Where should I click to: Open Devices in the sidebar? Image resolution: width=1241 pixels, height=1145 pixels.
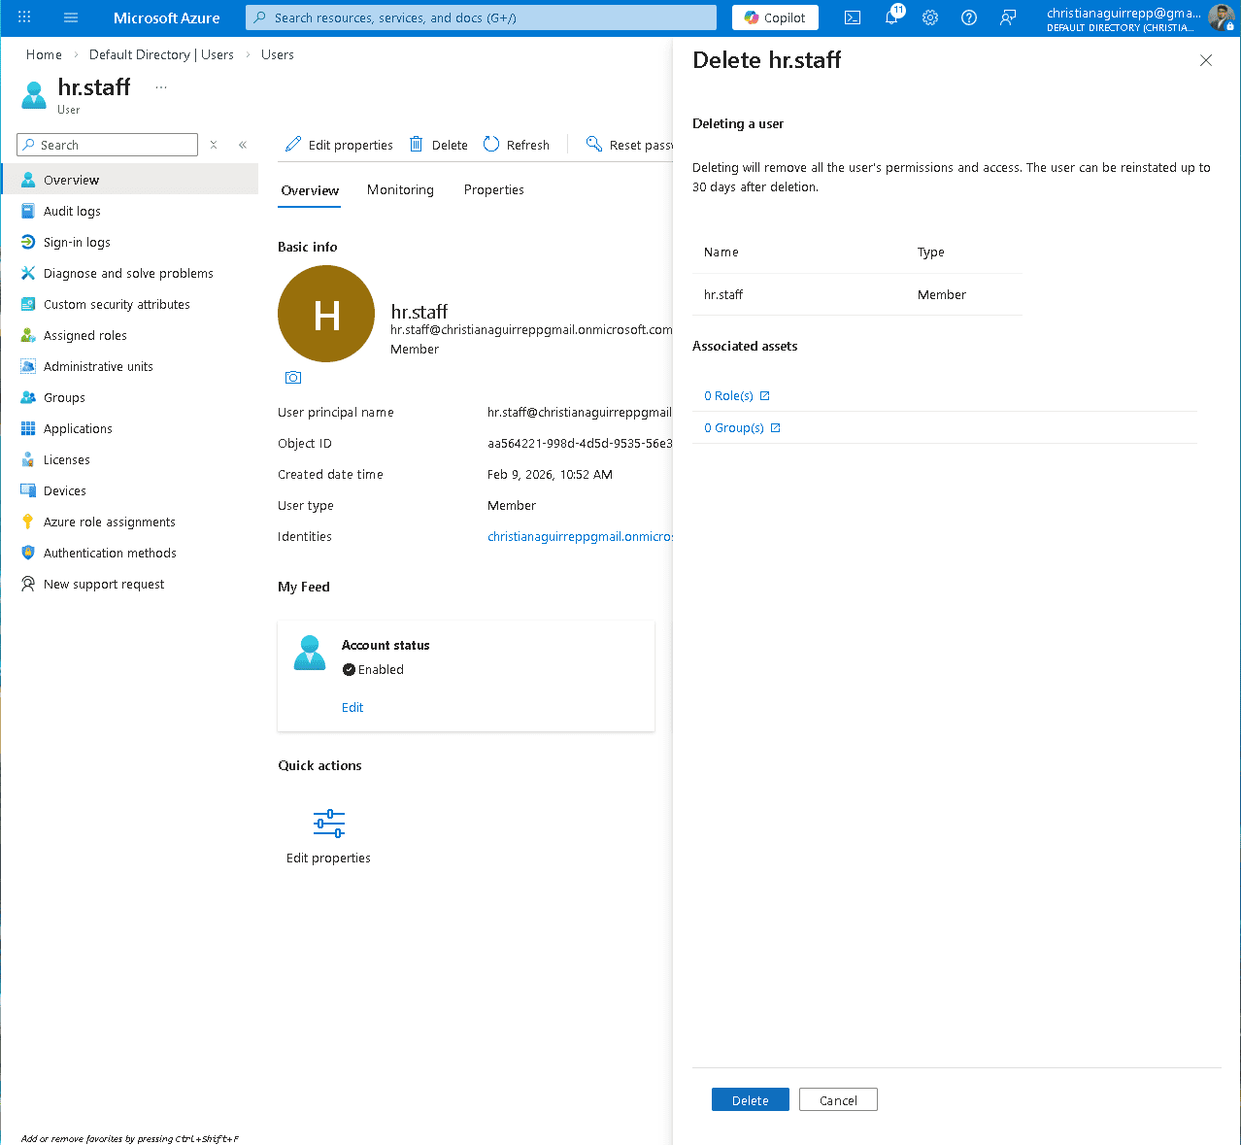(x=64, y=490)
